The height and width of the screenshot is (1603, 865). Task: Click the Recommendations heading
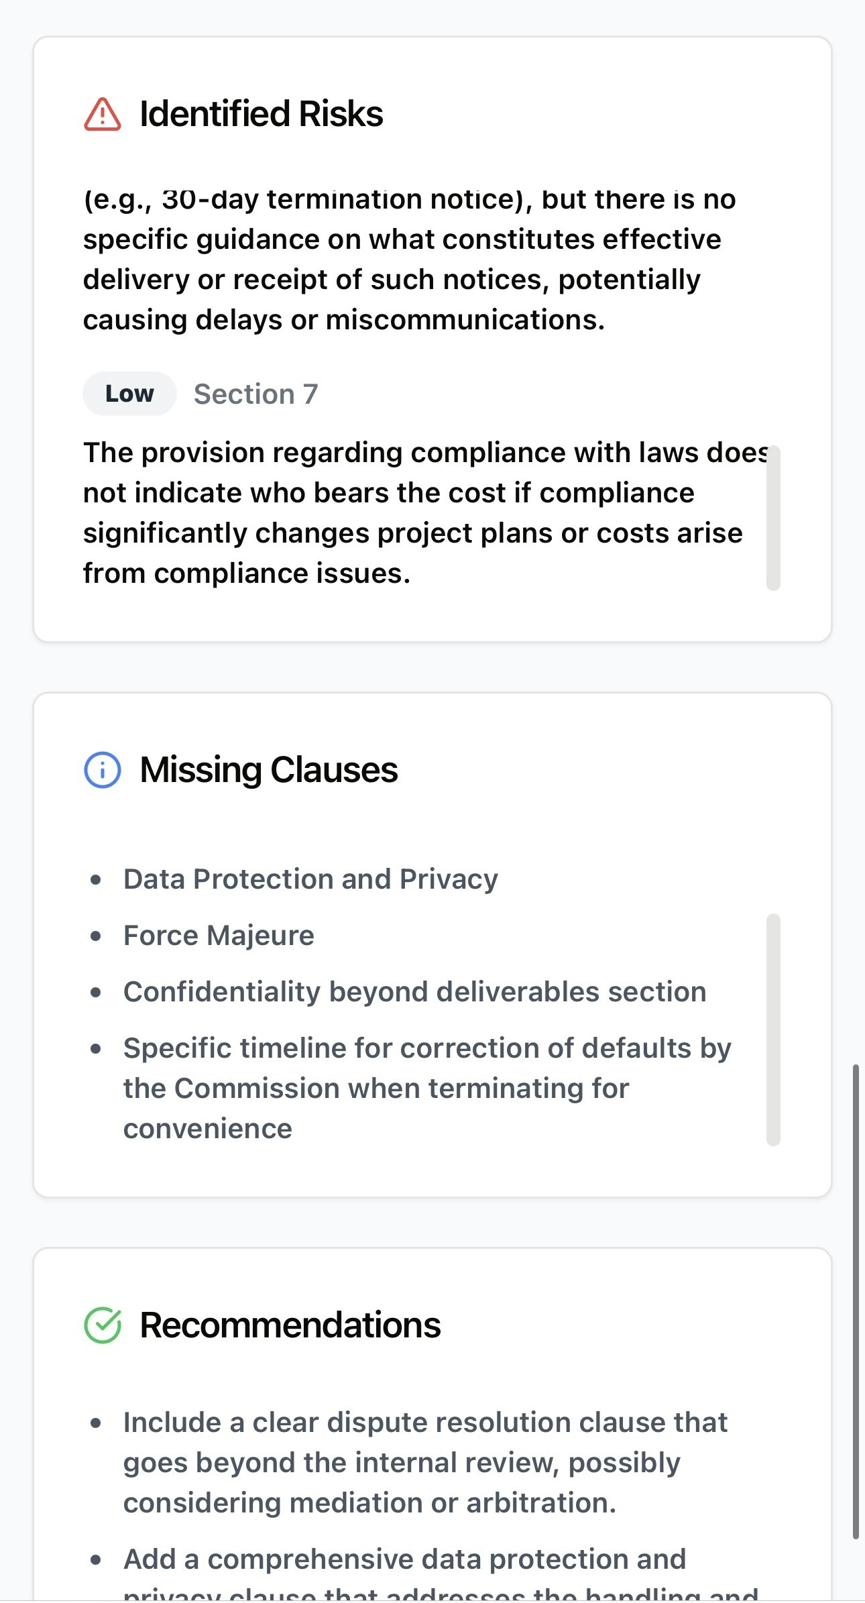[290, 1325]
